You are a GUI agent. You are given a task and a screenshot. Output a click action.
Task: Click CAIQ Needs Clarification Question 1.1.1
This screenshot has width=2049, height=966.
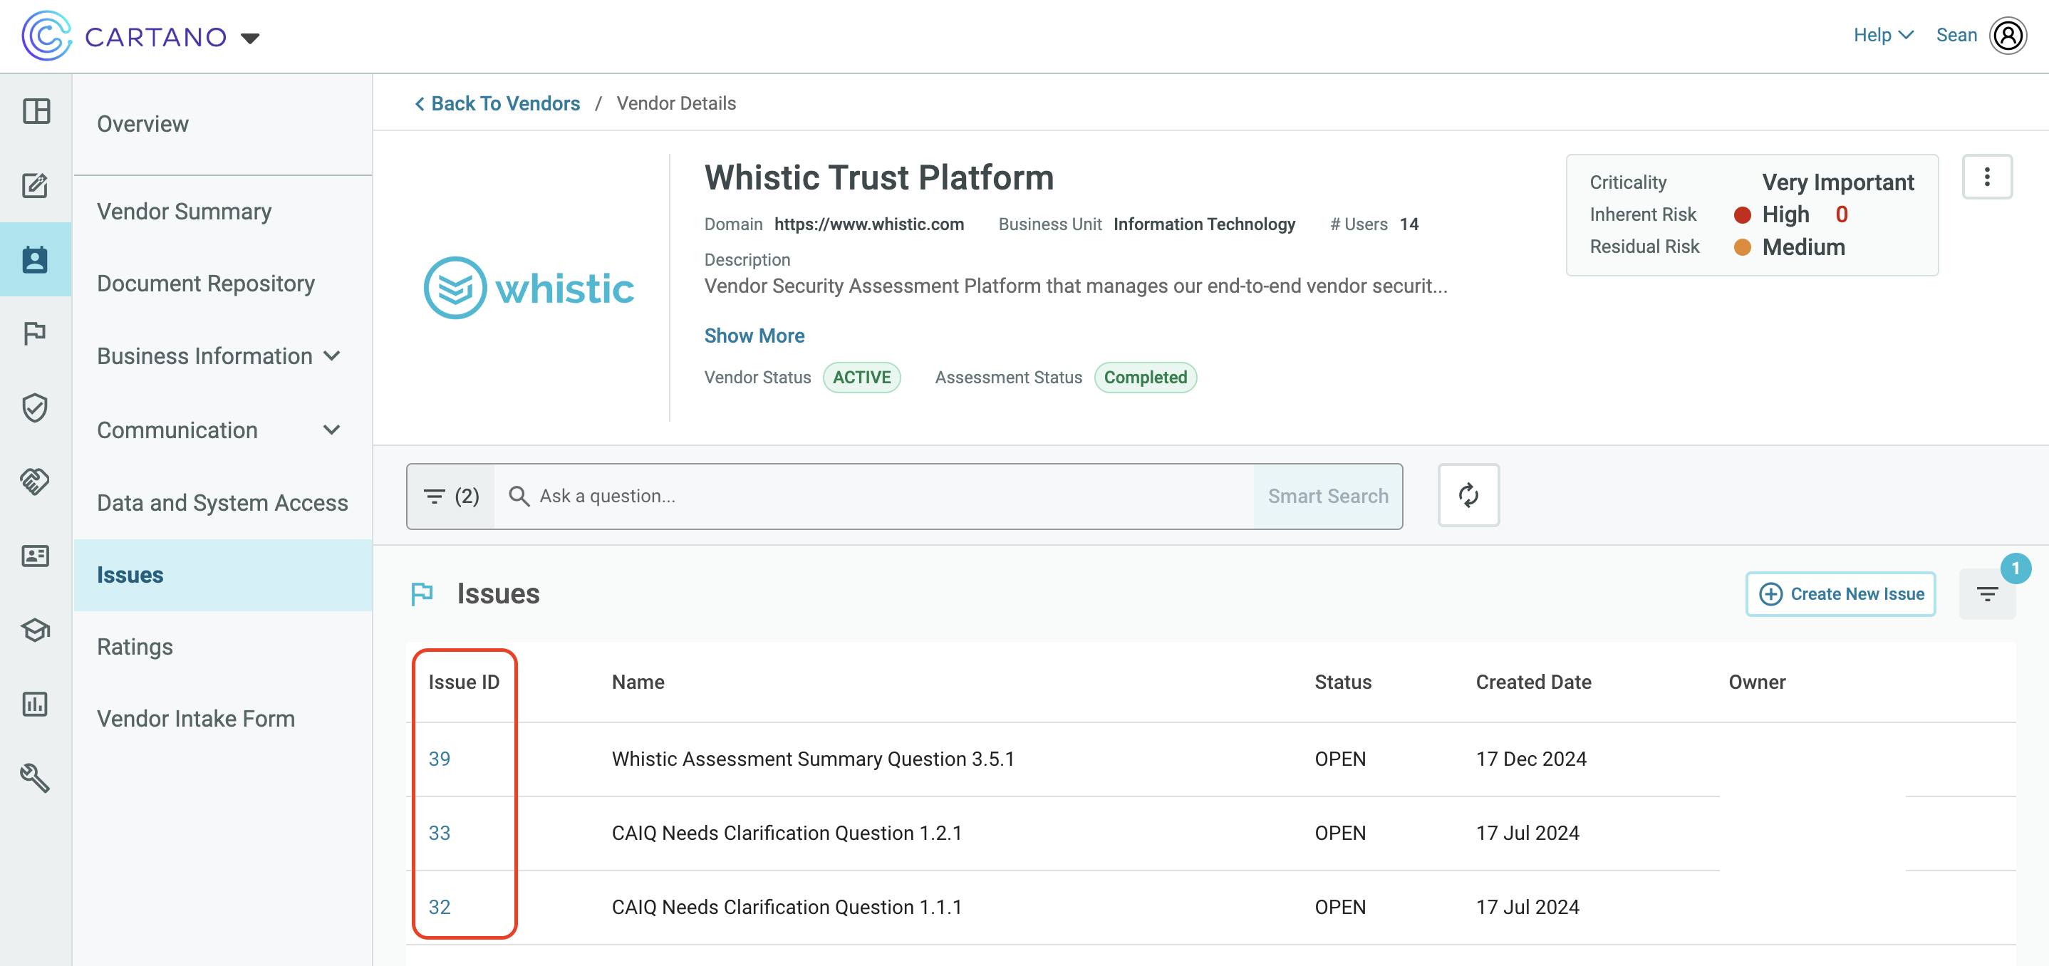[x=786, y=907]
